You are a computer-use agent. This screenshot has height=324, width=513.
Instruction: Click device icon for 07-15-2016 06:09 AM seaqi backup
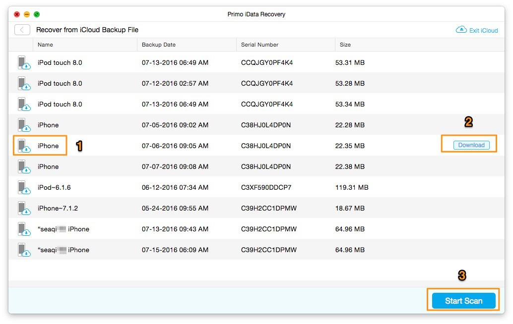point(24,250)
